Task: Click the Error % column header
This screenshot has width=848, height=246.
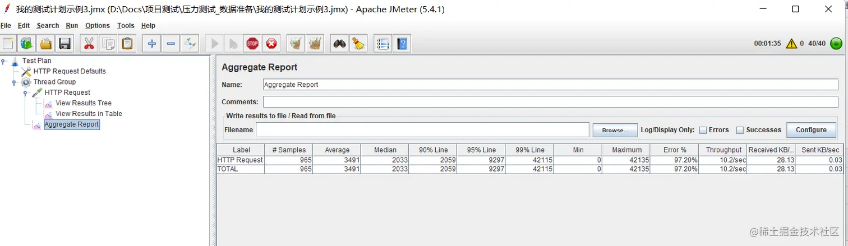Action: [674, 150]
